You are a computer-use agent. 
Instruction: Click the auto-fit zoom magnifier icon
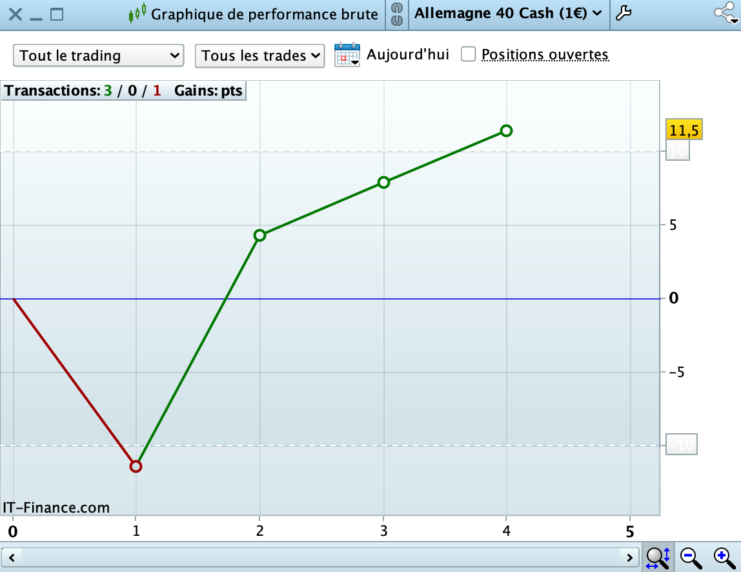tap(658, 558)
